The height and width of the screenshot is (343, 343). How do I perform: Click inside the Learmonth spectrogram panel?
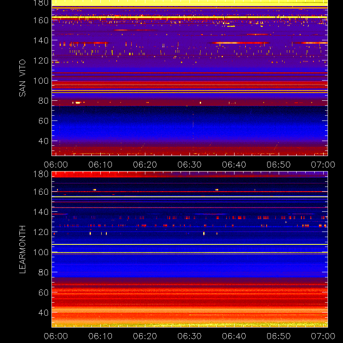[190, 250]
